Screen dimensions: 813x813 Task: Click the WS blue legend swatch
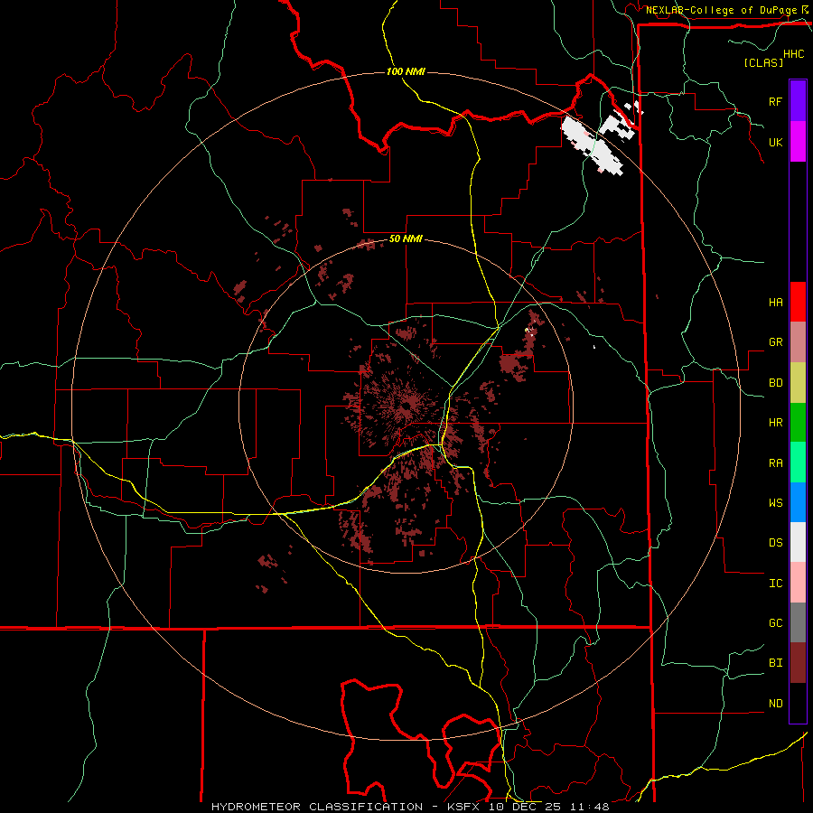(798, 502)
